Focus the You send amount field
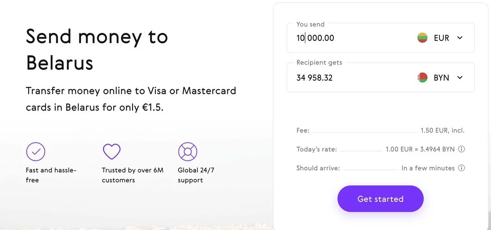The image size is (491, 230). 348,38
